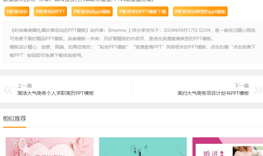263x156 pixels.
Task: Click the “粉色PPT模板” quoted text
Action: pos(113,47)
